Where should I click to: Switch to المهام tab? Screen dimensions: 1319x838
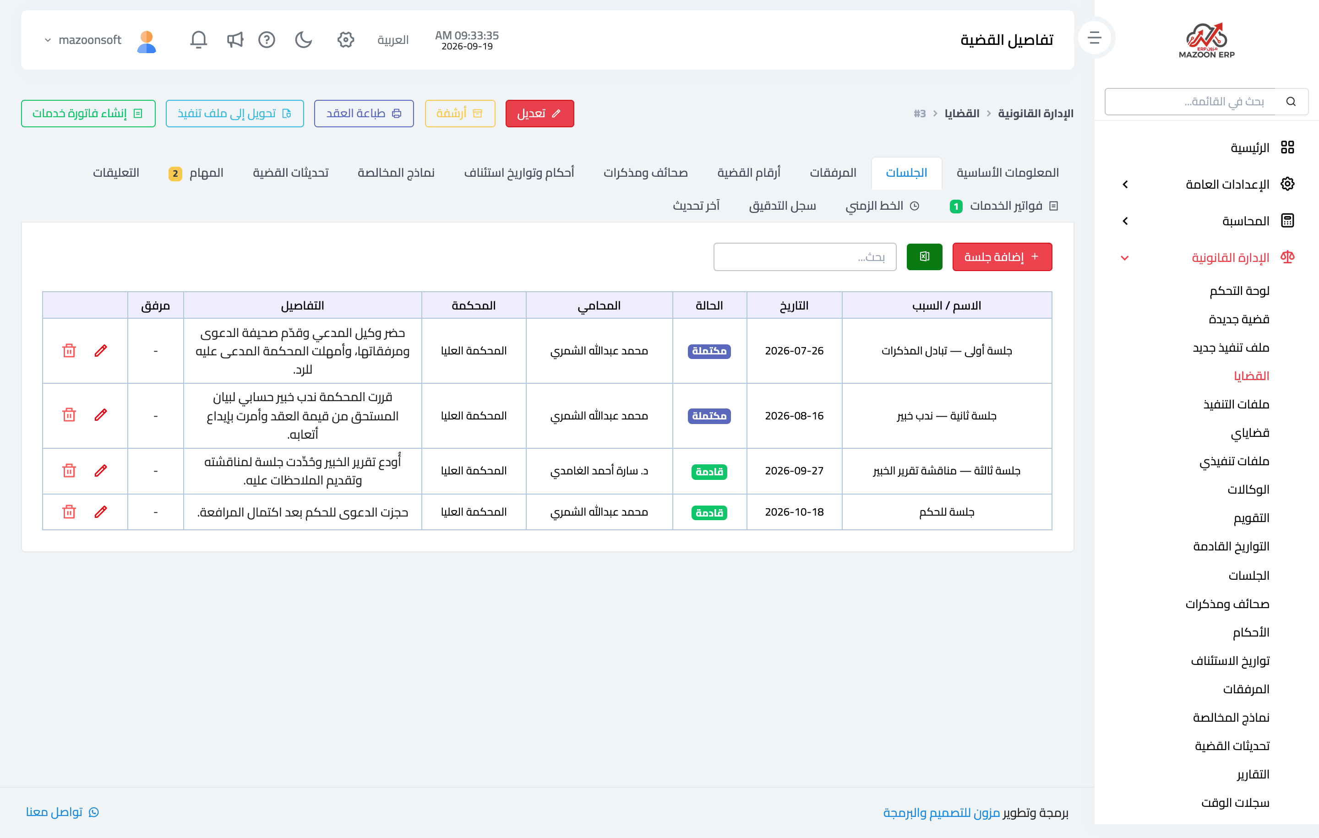click(196, 173)
